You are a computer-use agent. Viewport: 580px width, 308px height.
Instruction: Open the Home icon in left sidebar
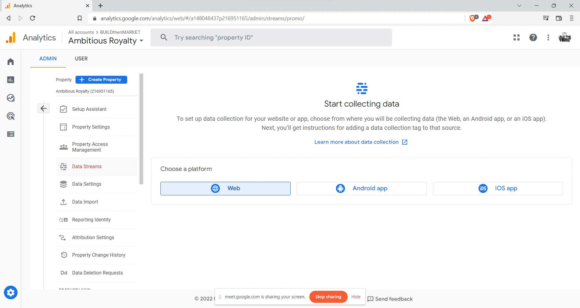11,62
